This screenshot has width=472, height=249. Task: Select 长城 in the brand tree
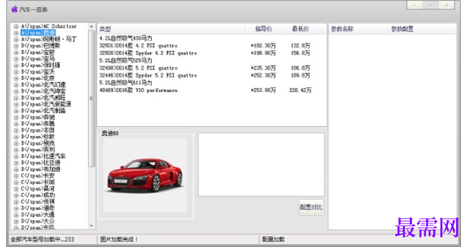click(x=38, y=182)
